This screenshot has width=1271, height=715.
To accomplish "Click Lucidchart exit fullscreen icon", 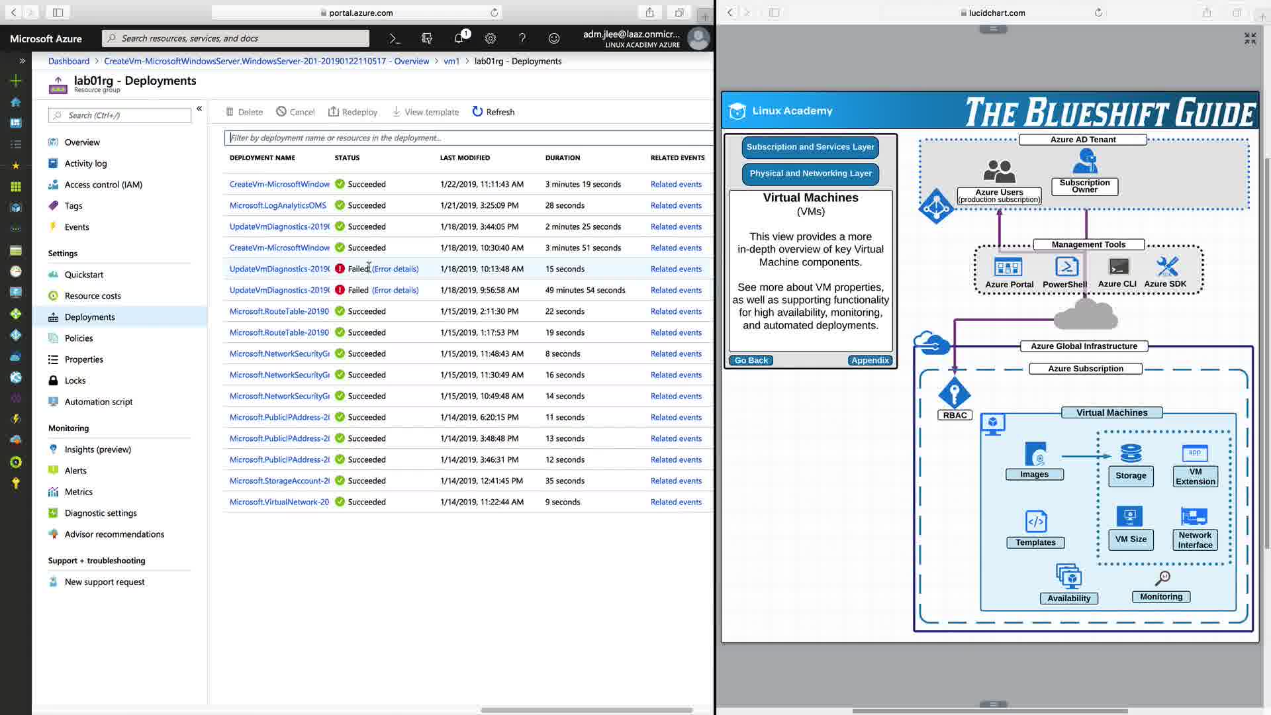I will pos(1250,39).
